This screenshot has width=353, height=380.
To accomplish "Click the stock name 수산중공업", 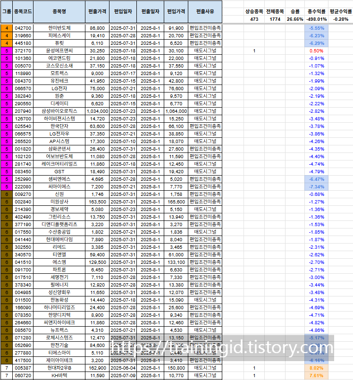I will (59, 232).
